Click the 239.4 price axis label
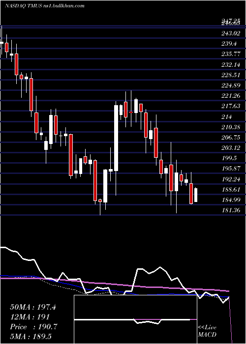The image size is (246, 344). pyautogui.click(x=229, y=44)
